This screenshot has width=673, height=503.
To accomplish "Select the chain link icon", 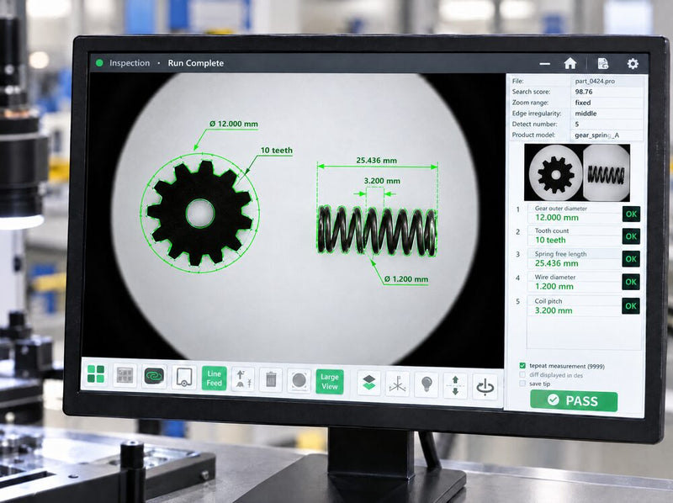I will pos(154,376).
